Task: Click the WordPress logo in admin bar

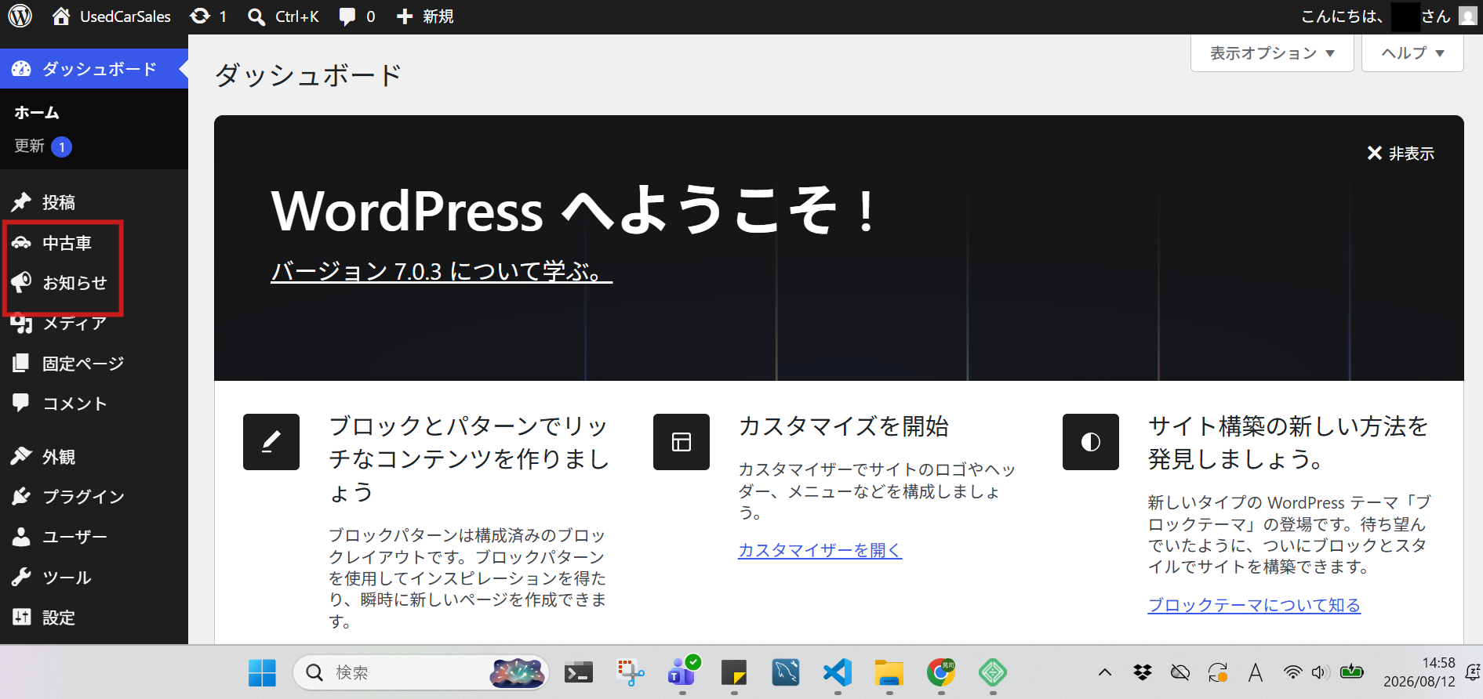Action: pos(20,16)
